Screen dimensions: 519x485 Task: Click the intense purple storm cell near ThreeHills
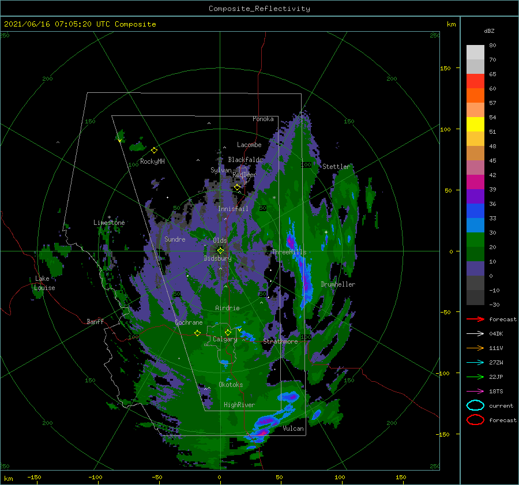[x=291, y=241]
